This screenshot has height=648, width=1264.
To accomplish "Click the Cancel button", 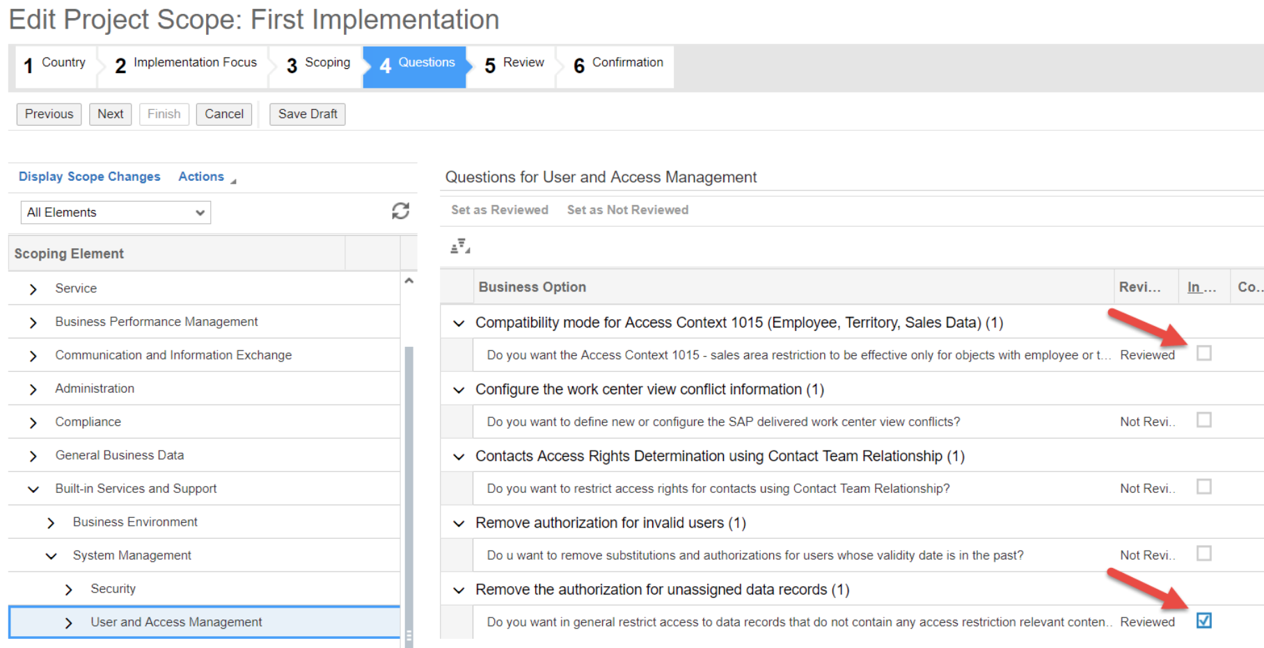I will (224, 114).
